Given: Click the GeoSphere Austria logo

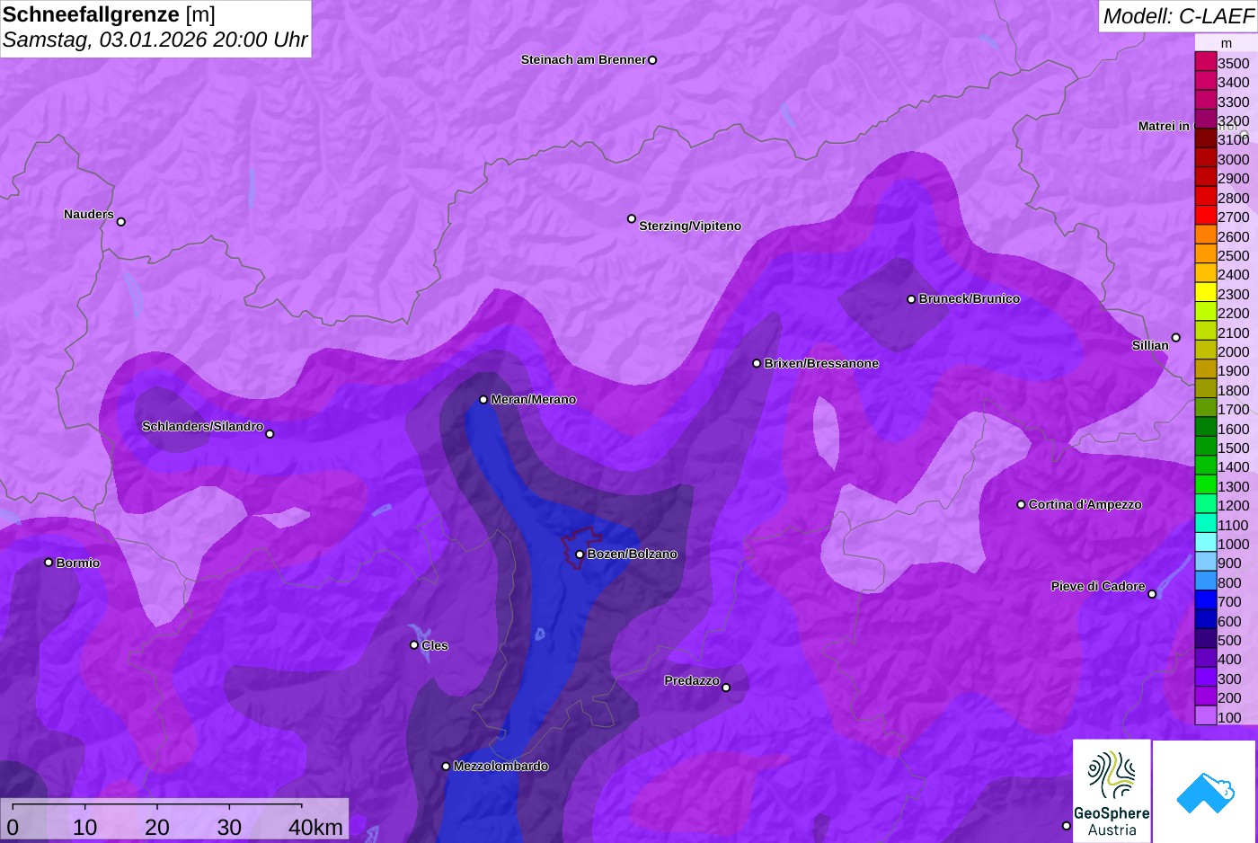Looking at the screenshot, I should [x=1112, y=791].
